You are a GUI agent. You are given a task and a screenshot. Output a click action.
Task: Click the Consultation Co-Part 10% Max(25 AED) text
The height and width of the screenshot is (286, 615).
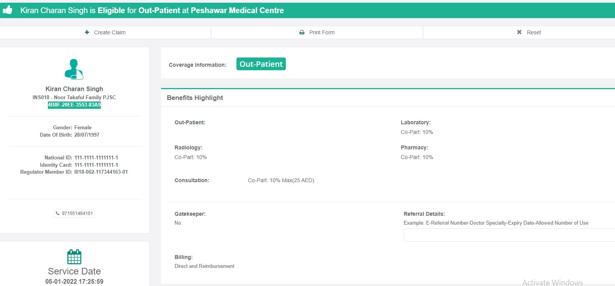(x=281, y=180)
